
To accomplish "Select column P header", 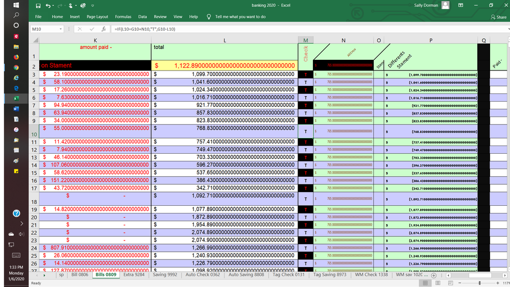I will click(x=431, y=40).
